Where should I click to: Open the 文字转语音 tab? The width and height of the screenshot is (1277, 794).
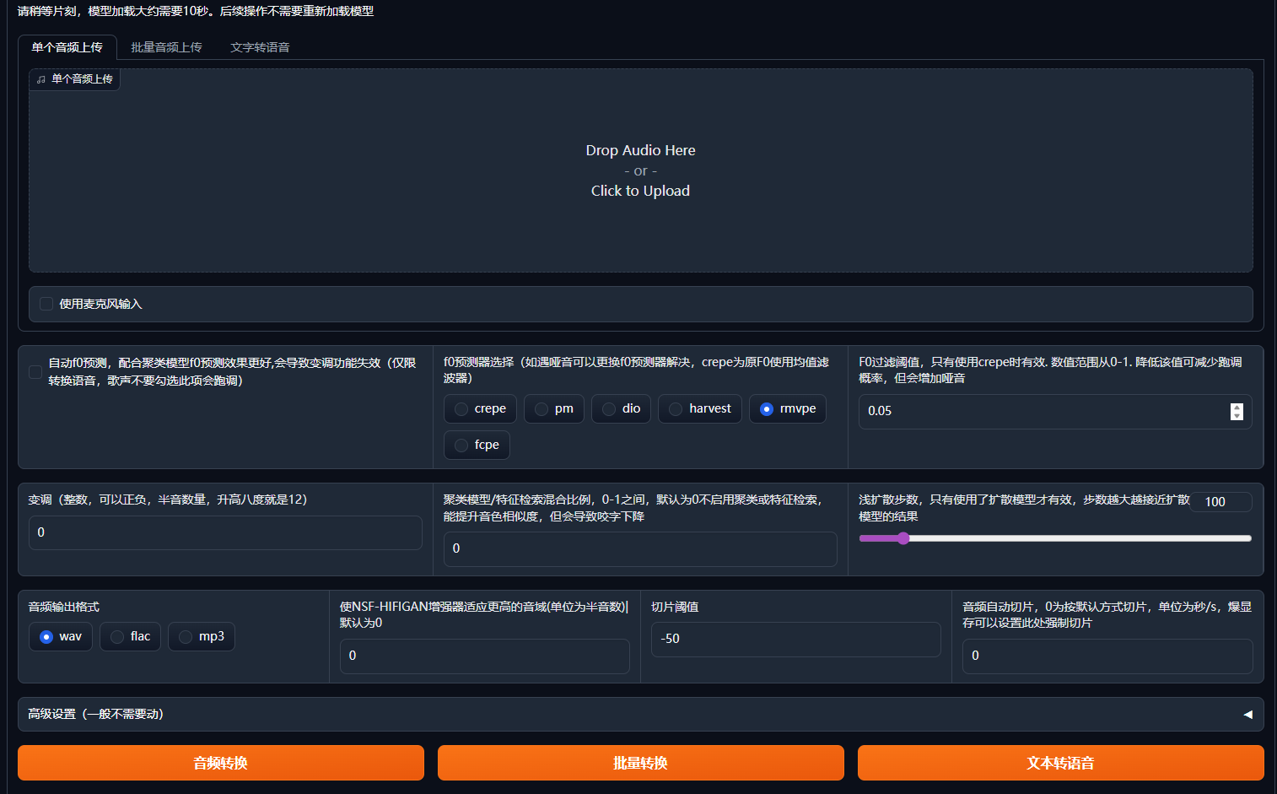[x=260, y=47]
